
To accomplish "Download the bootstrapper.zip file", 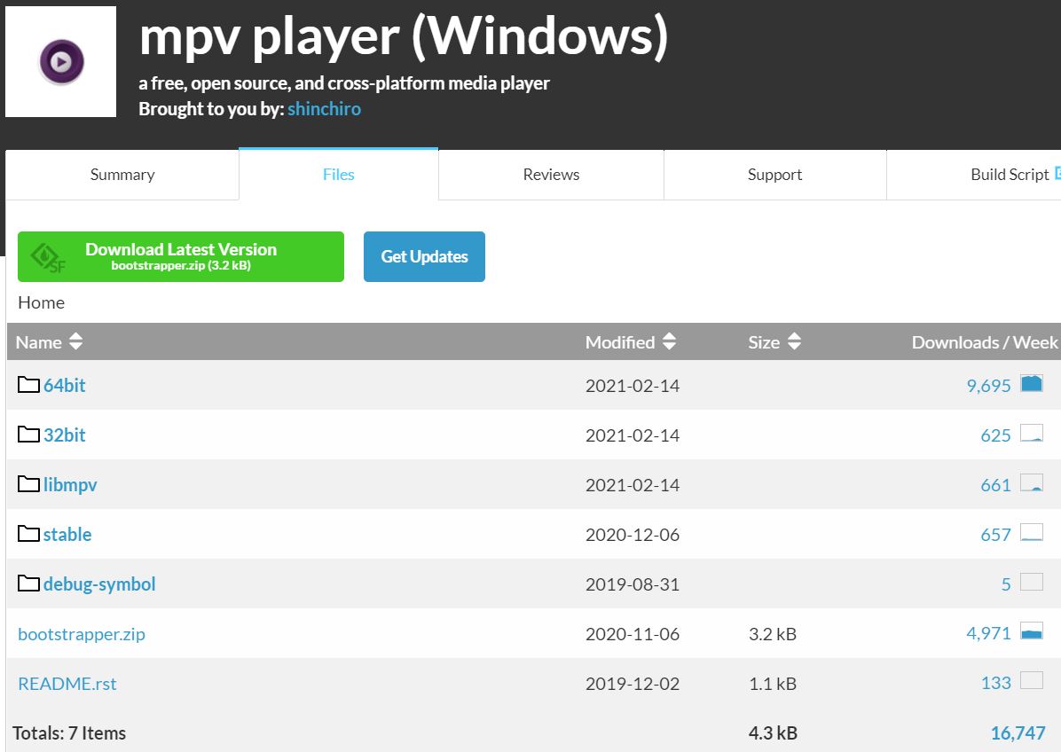I will pyautogui.click(x=82, y=634).
